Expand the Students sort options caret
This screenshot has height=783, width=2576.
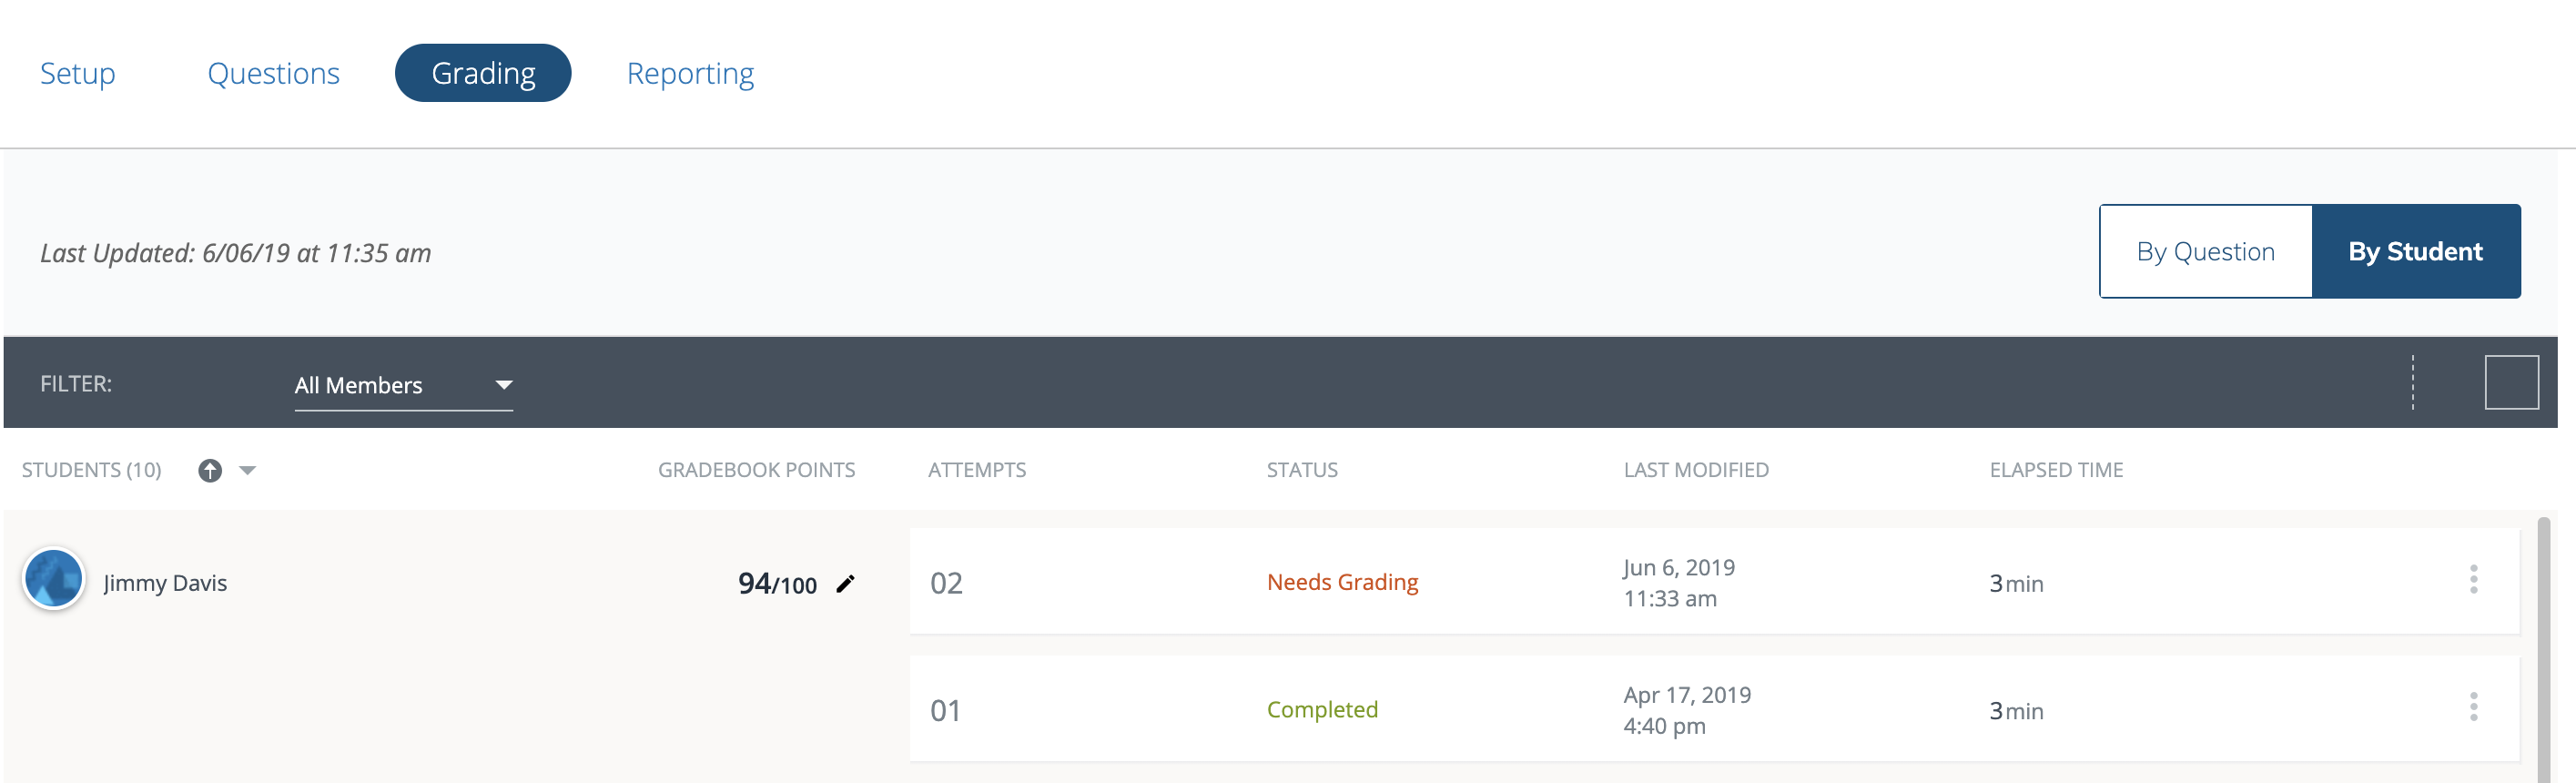tap(248, 470)
